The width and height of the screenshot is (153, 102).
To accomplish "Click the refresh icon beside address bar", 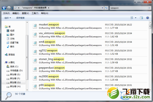I will click(x=106, y=8).
